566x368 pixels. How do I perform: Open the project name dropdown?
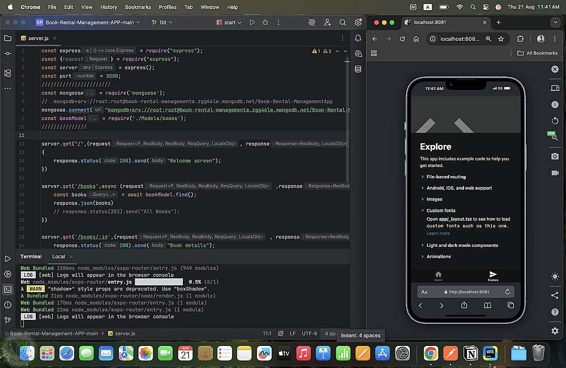point(88,23)
